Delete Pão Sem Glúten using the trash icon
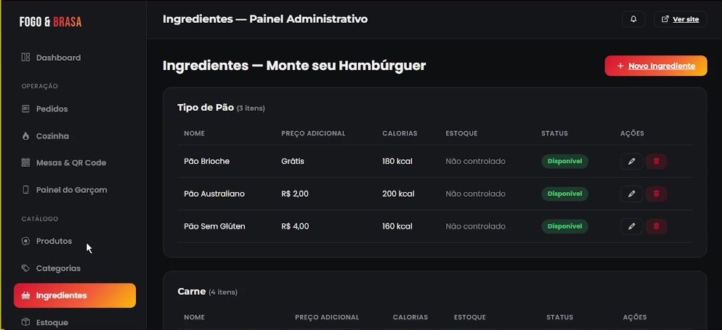The height and width of the screenshot is (330, 722). 656,227
